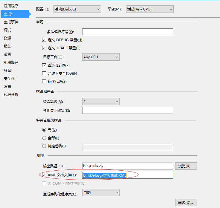The image size is (220, 208).
Task: Uncheck 首选 32 位 checkbox
Action: click(44, 65)
